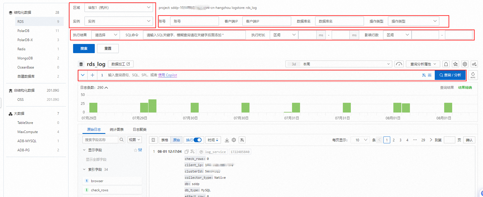
Task: Click the alert bell icon
Action: pos(446,64)
